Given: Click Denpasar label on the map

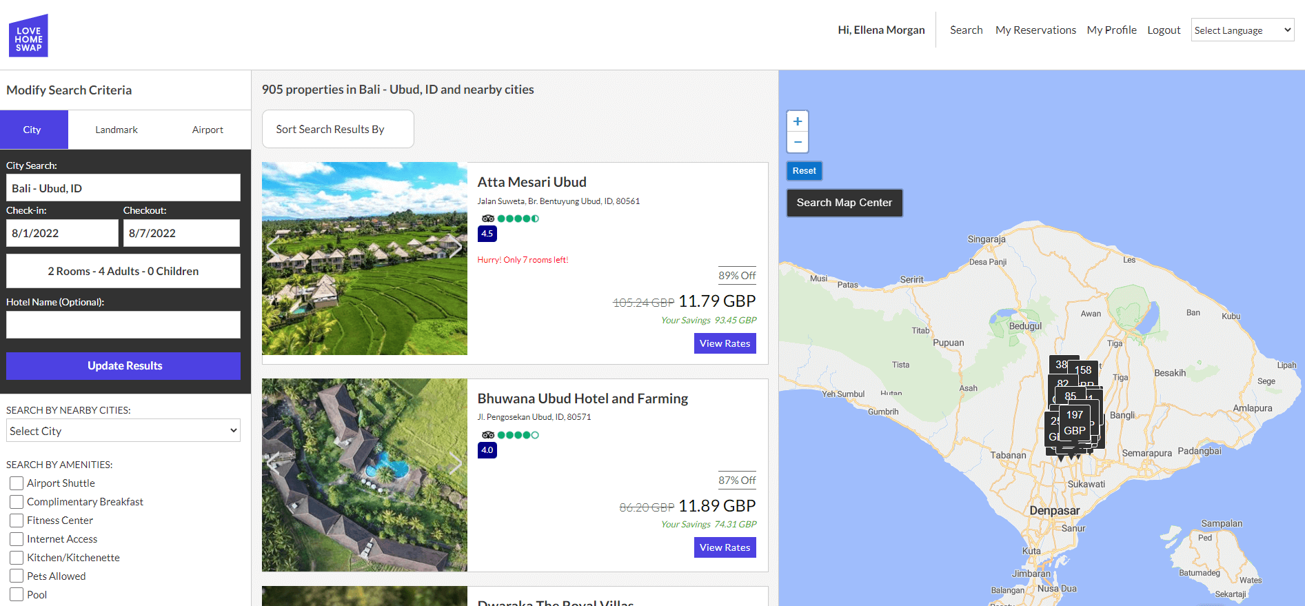Looking at the screenshot, I should coord(1055,511).
